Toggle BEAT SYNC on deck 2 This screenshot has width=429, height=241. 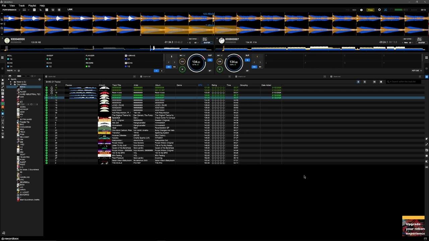point(419,39)
